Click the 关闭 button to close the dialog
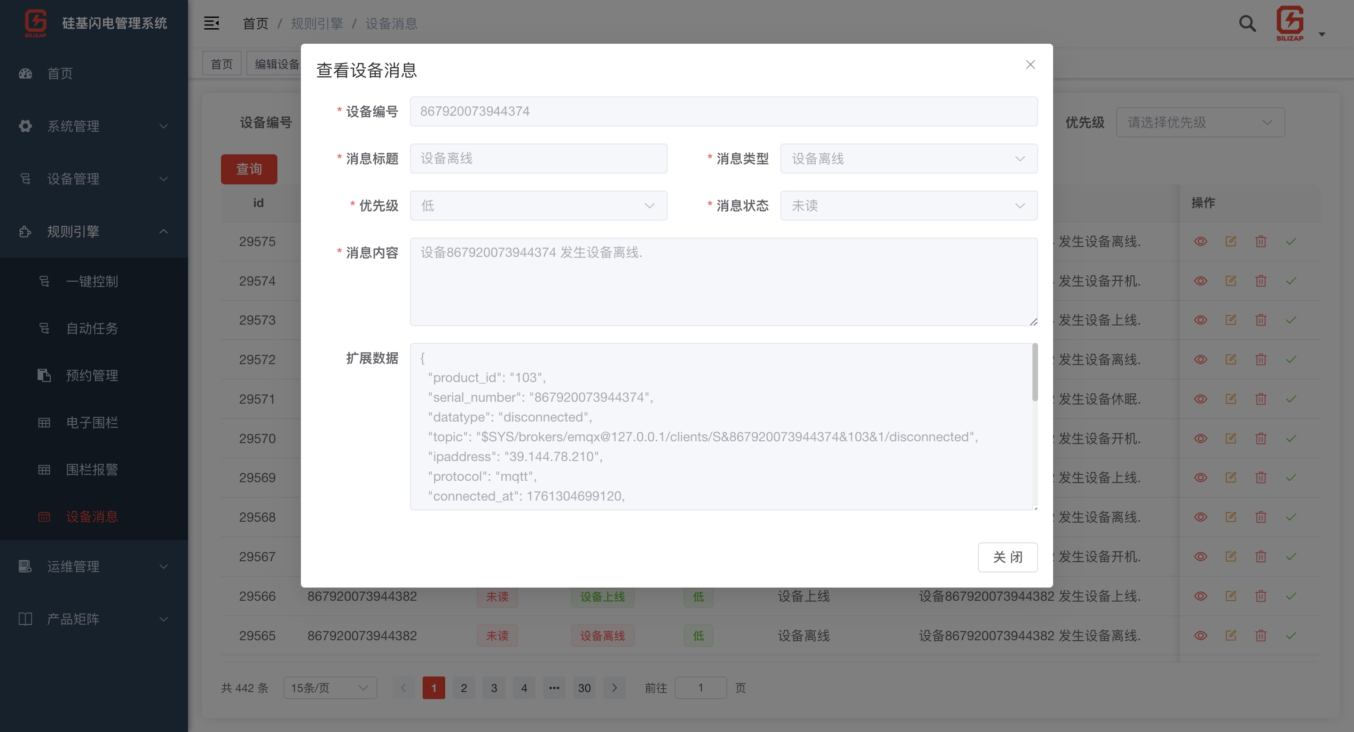 (x=1008, y=557)
